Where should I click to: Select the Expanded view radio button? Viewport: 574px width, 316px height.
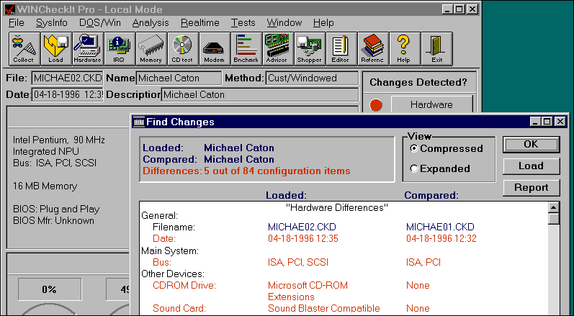pos(414,168)
